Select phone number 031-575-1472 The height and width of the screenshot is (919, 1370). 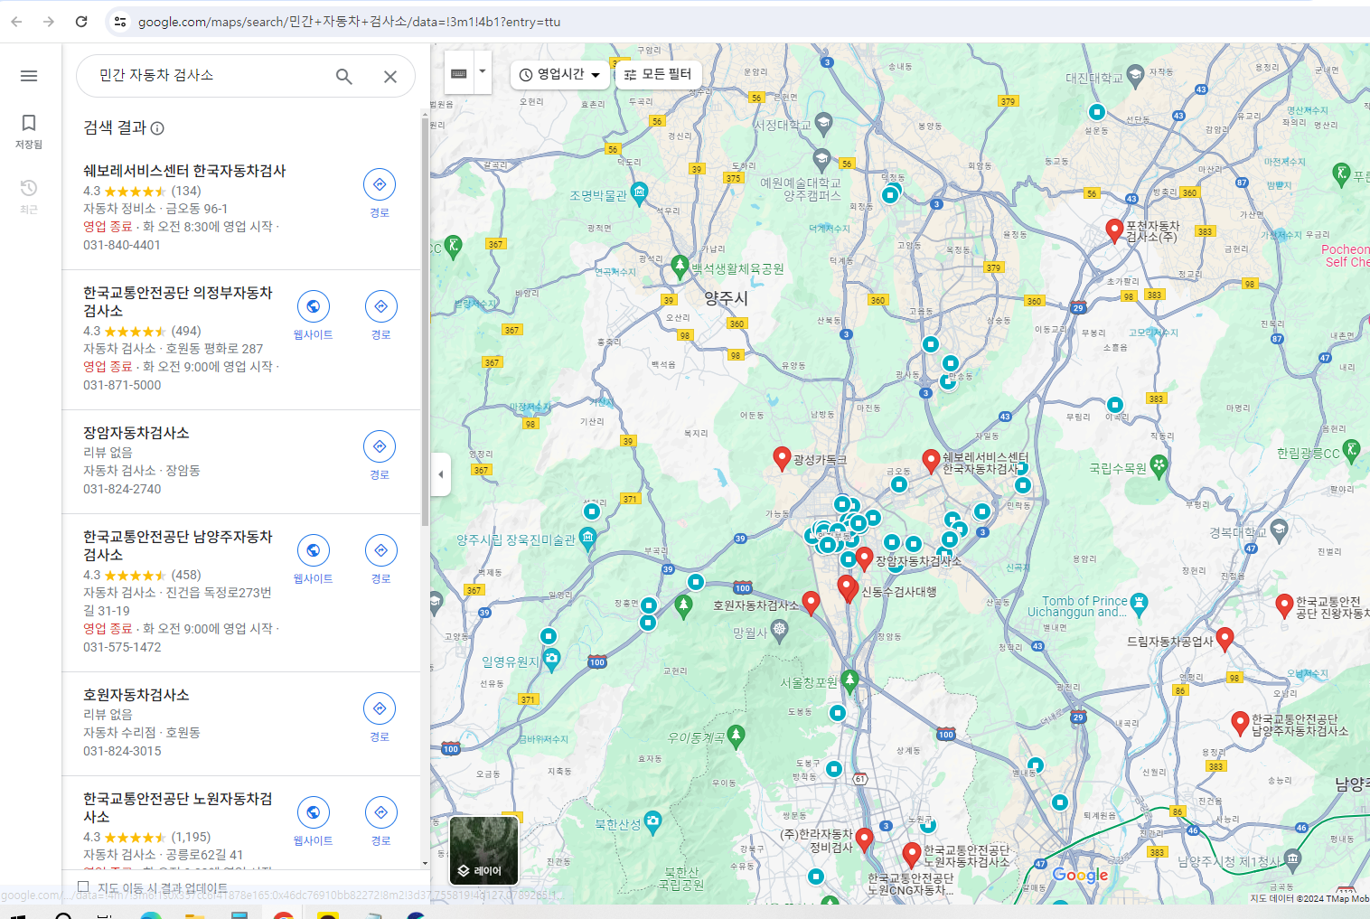pos(122,647)
